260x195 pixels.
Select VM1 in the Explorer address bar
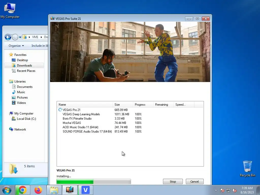click(x=35, y=37)
